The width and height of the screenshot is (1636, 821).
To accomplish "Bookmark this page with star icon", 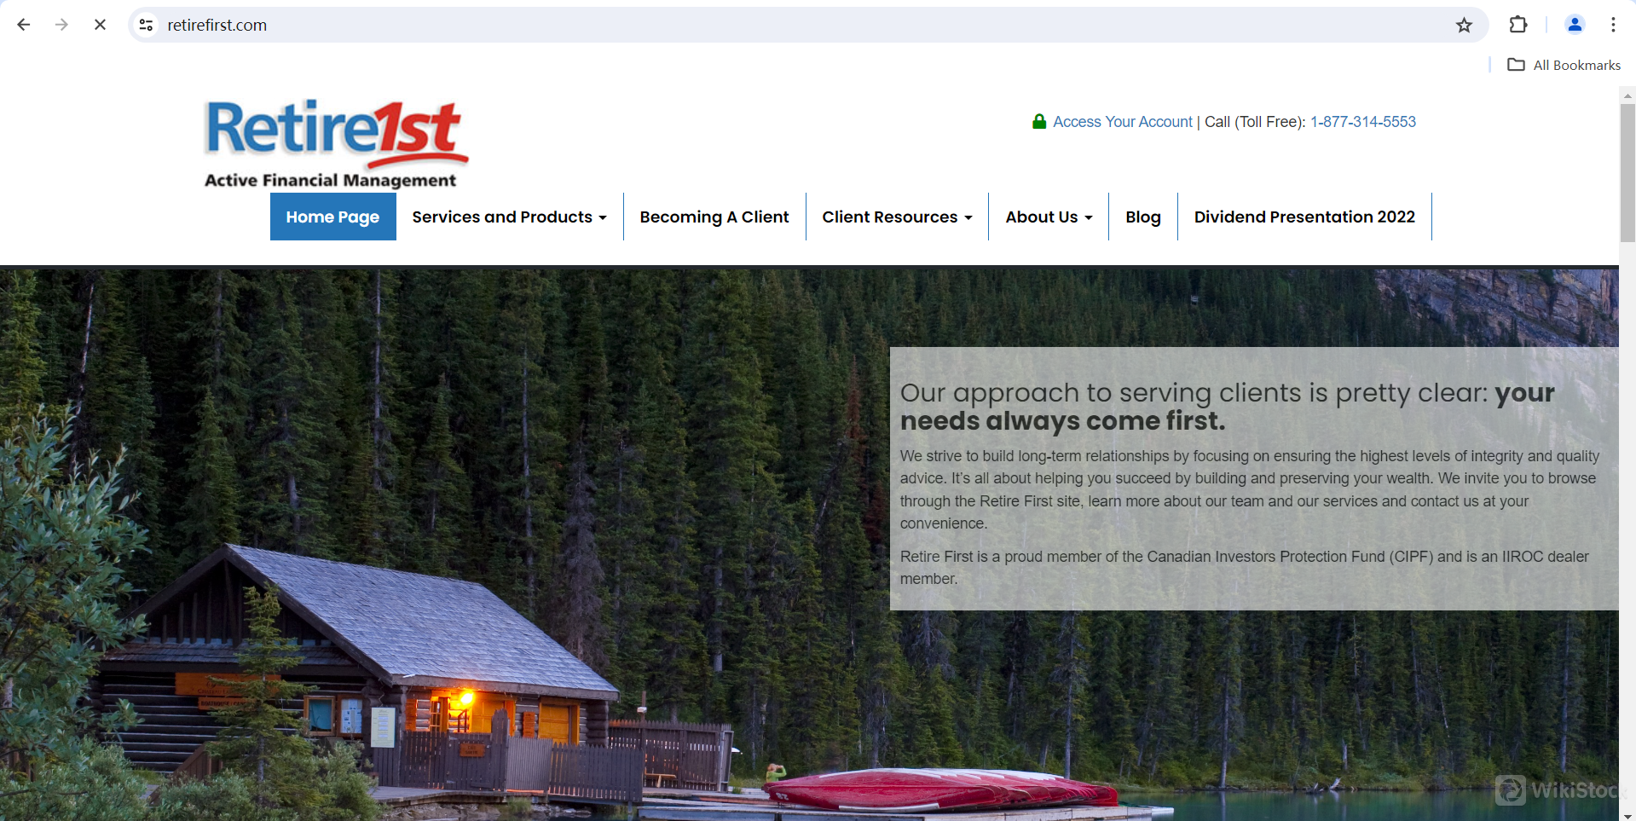I will tap(1464, 25).
